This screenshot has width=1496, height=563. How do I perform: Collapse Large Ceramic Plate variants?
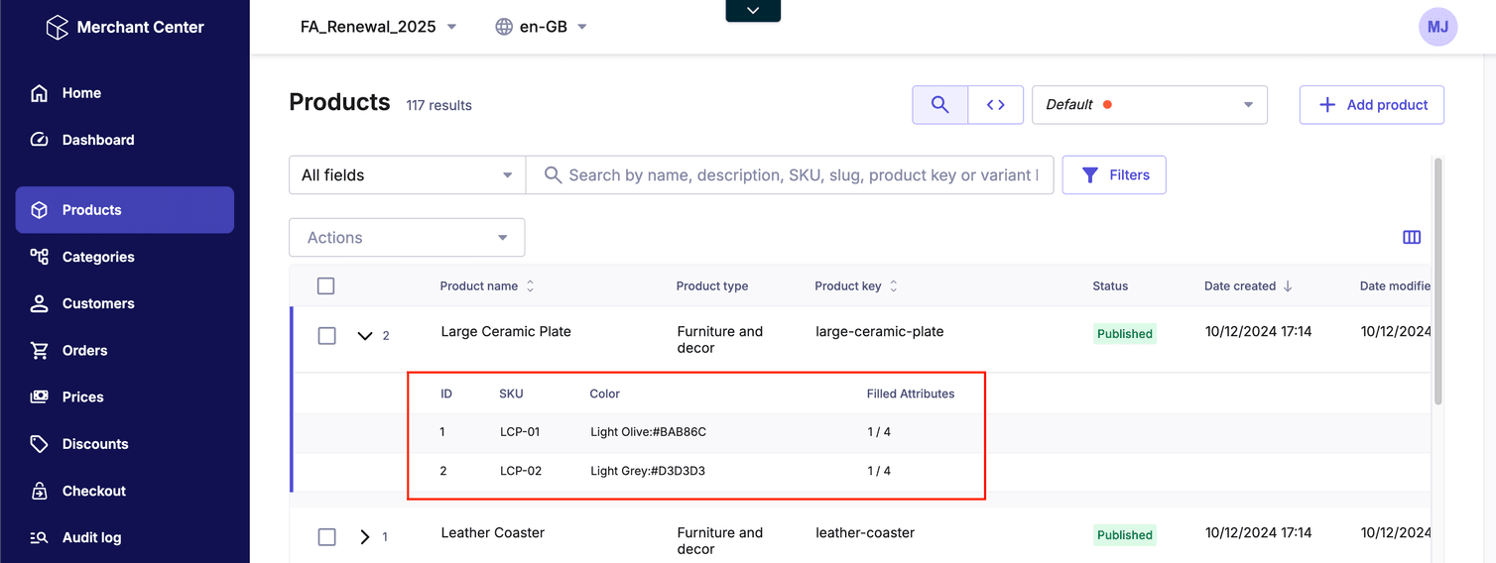point(365,336)
